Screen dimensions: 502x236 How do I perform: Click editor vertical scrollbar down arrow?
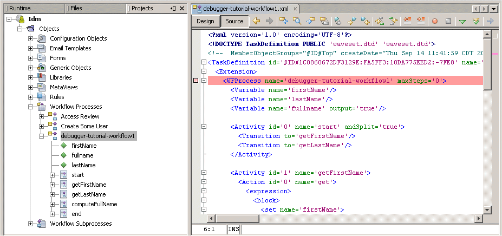[487, 210]
